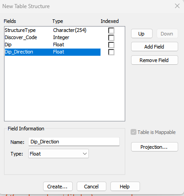This screenshot has height=196, width=184.
Task: Check Indexed box for StructureType field
Action: coord(111,31)
